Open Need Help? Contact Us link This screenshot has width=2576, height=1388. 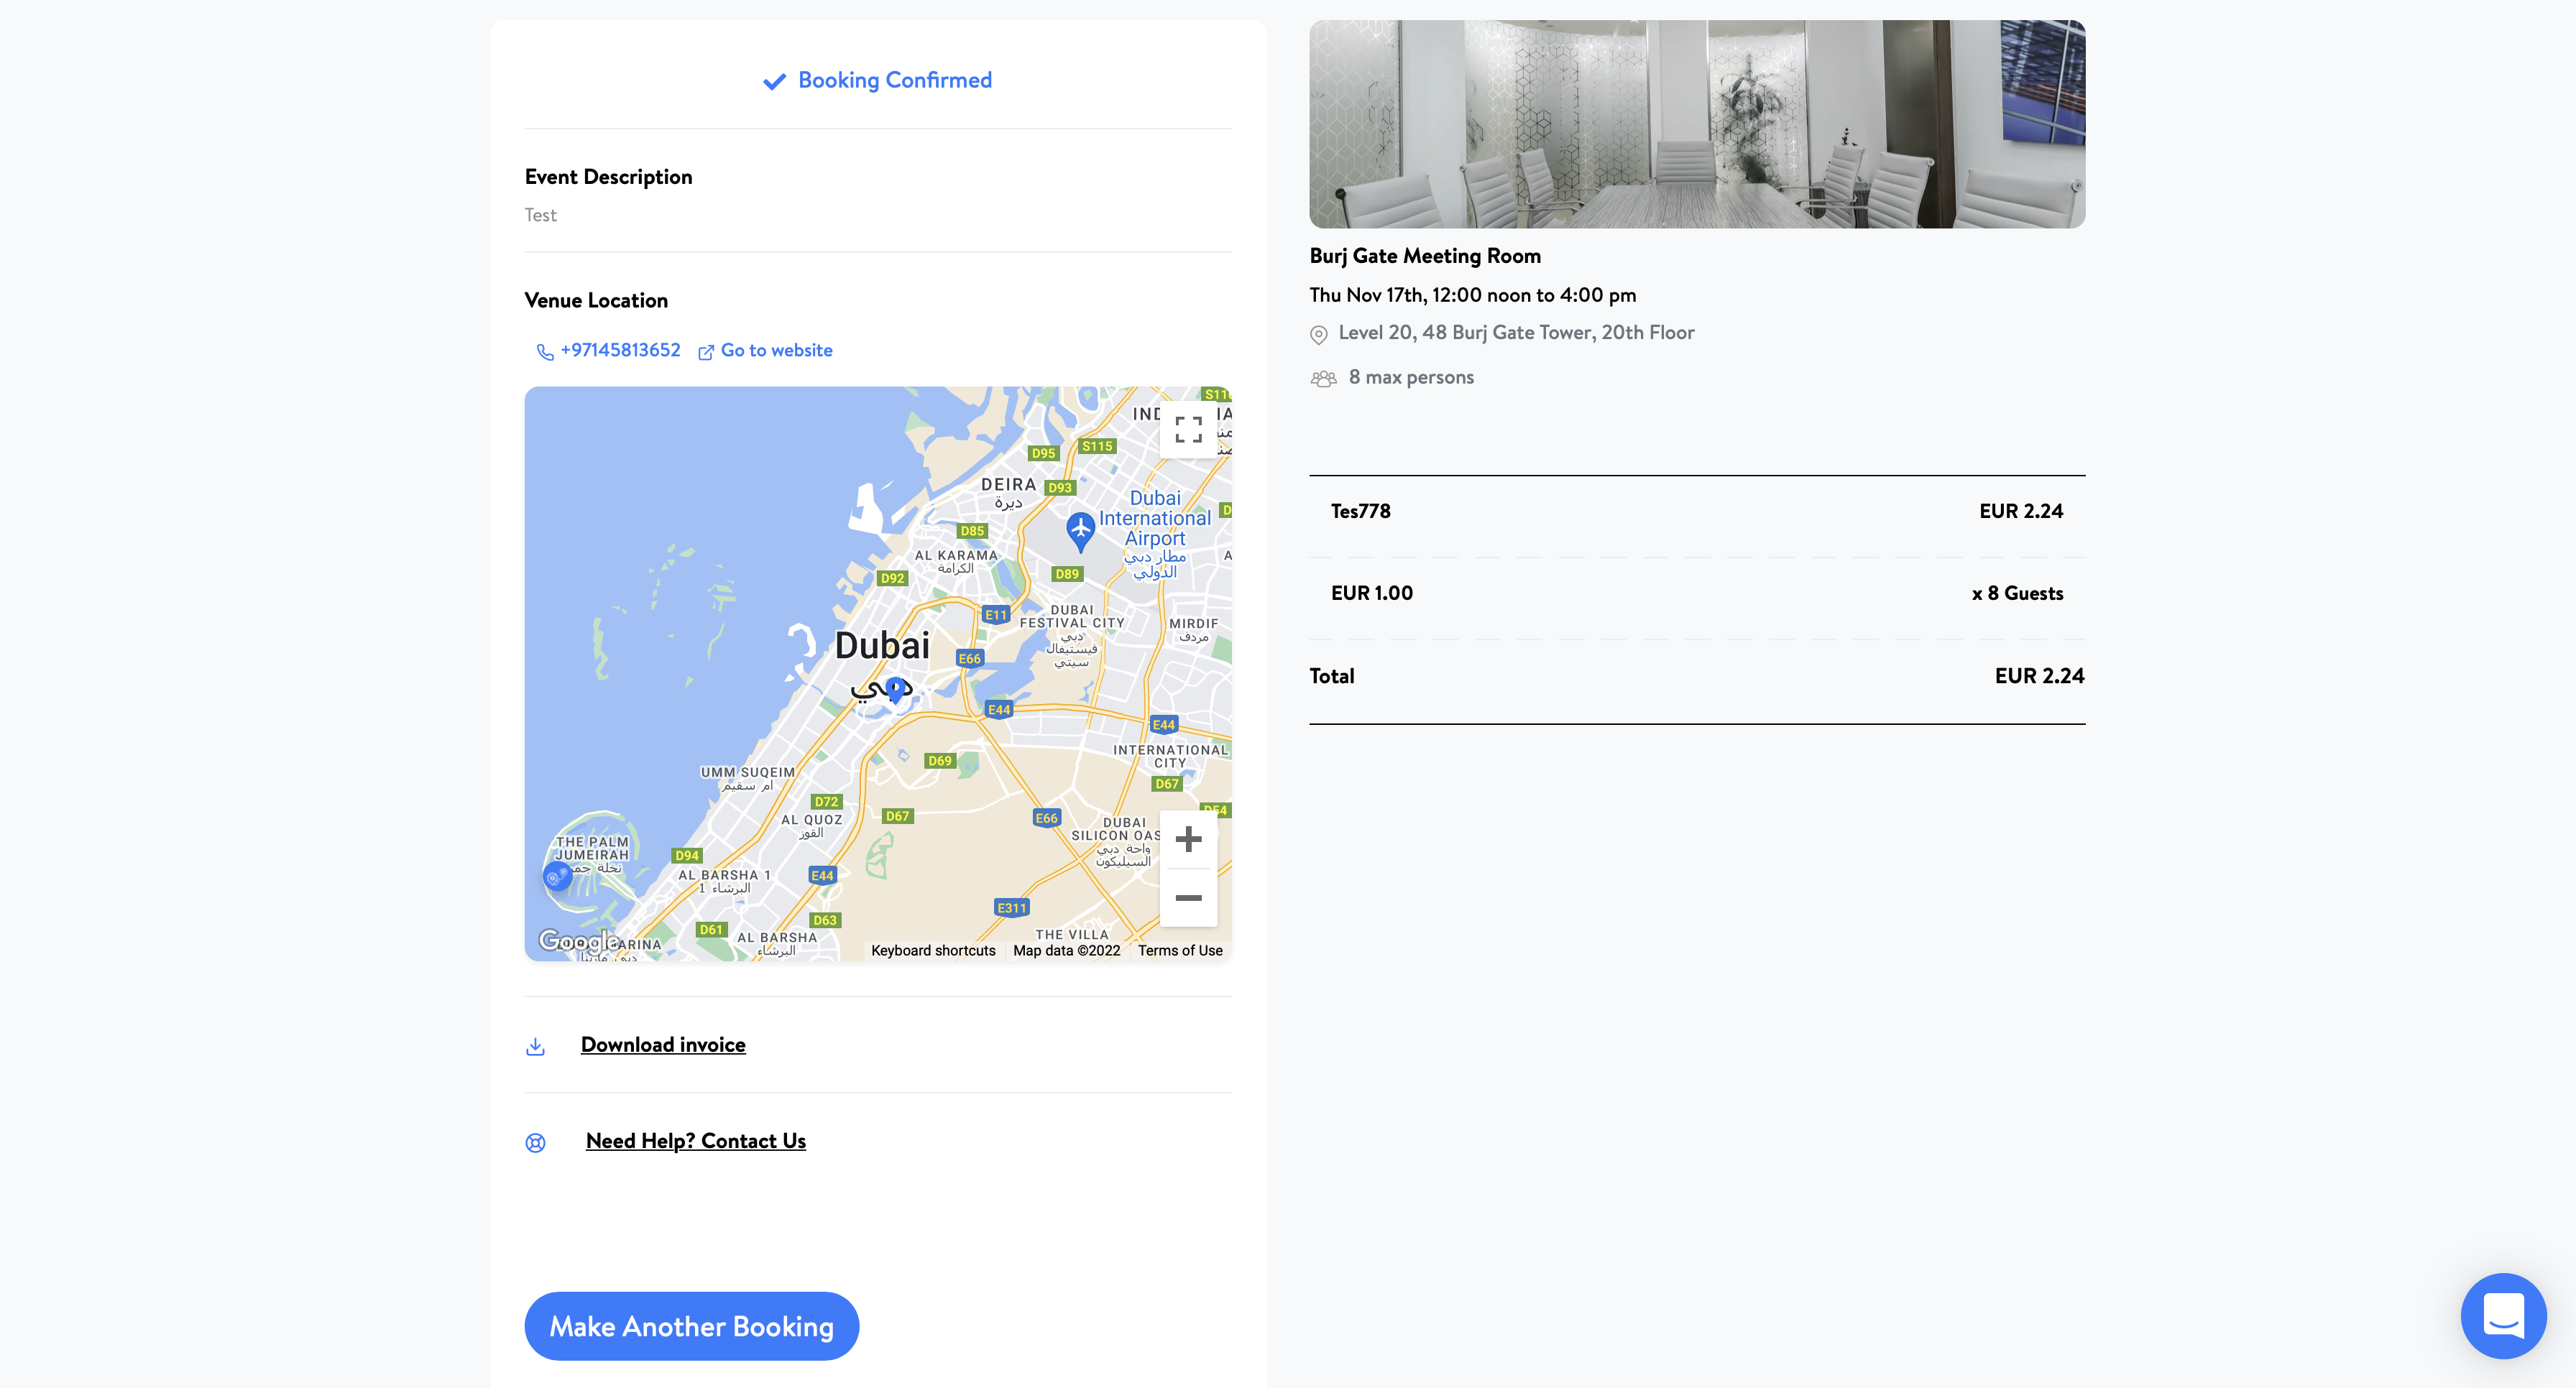click(x=696, y=1141)
